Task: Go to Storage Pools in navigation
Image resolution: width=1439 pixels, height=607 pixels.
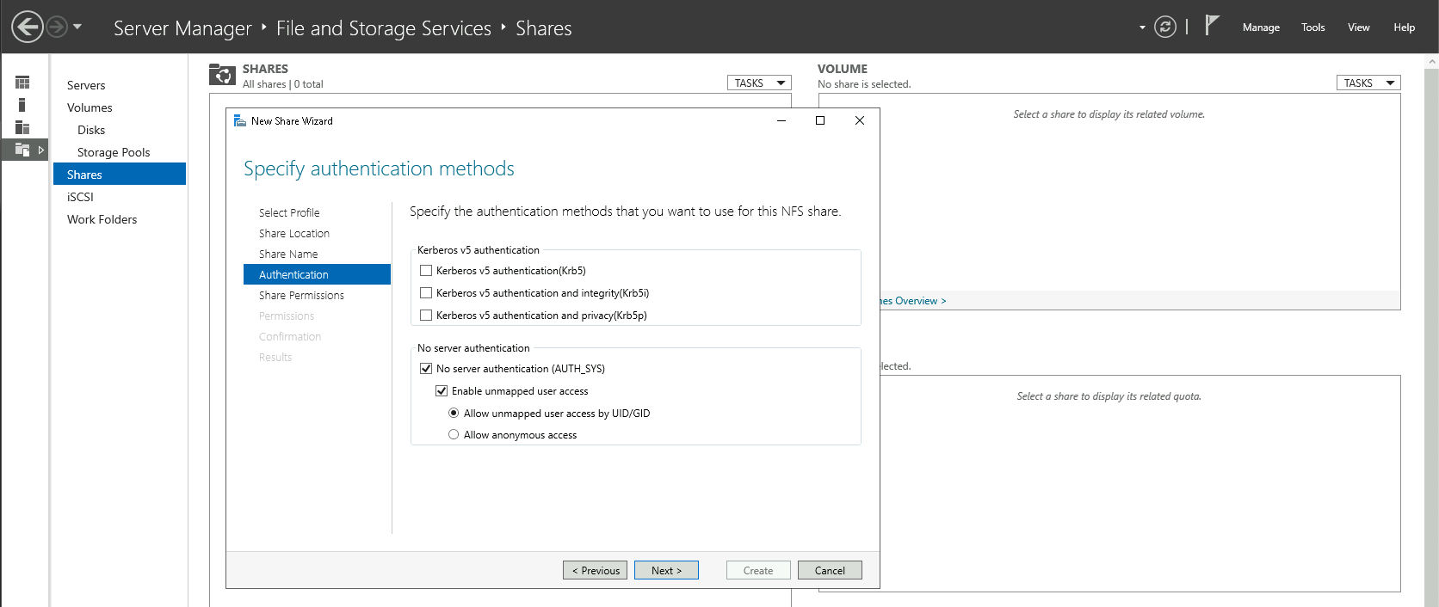Action: pos(114,152)
